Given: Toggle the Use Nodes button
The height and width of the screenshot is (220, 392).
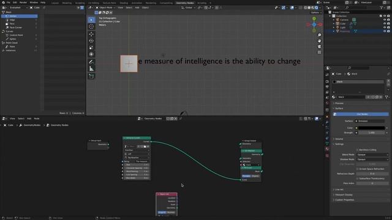Looking at the screenshot, I should (x=361, y=114).
